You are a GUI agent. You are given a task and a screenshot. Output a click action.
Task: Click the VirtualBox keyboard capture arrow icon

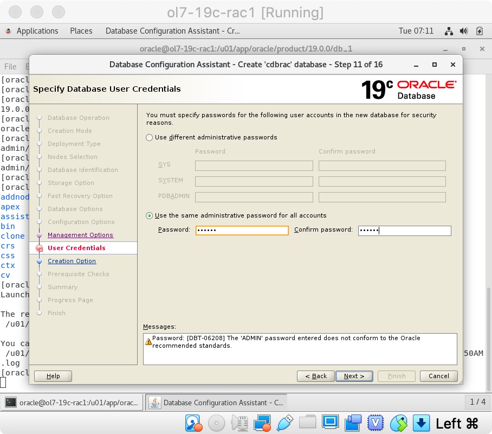click(421, 423)
